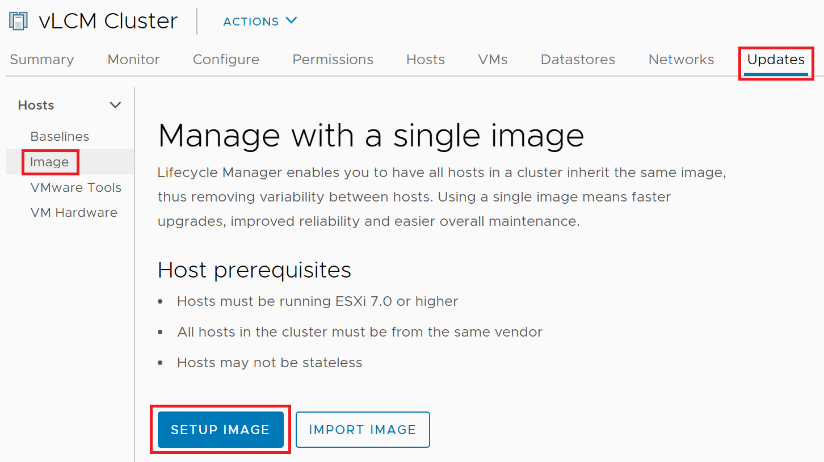
Task: Click the Hosts sidebar section header
Action: coord(36,106)
